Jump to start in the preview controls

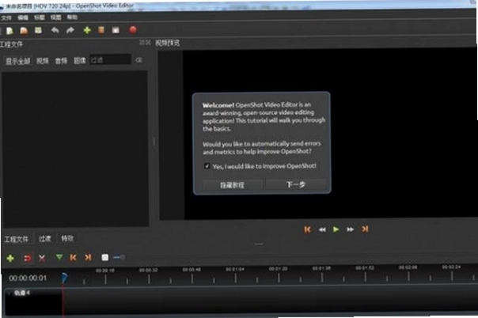click(x=307, y=229)
